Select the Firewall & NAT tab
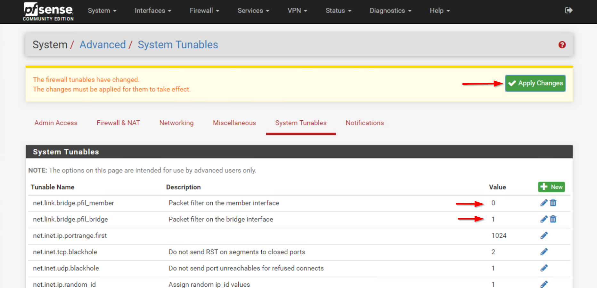Image resolution: width=597 pixels, height=288 pixels. click(118, 123)
